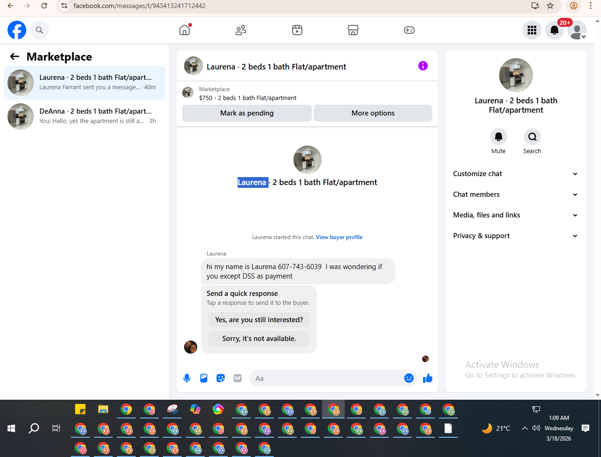Open the volume control in the tray
Image resolution: width=601 pixels, height=457 pixels.
(536, 428)
